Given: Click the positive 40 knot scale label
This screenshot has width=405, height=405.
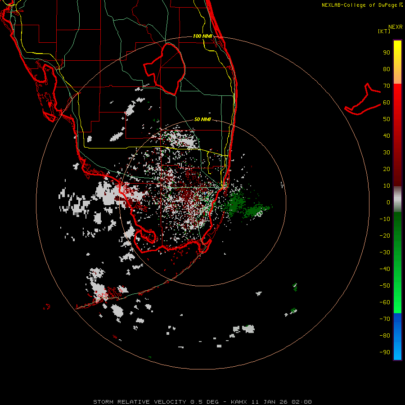Looking at the screenshot, I should (x=387, y=136).
